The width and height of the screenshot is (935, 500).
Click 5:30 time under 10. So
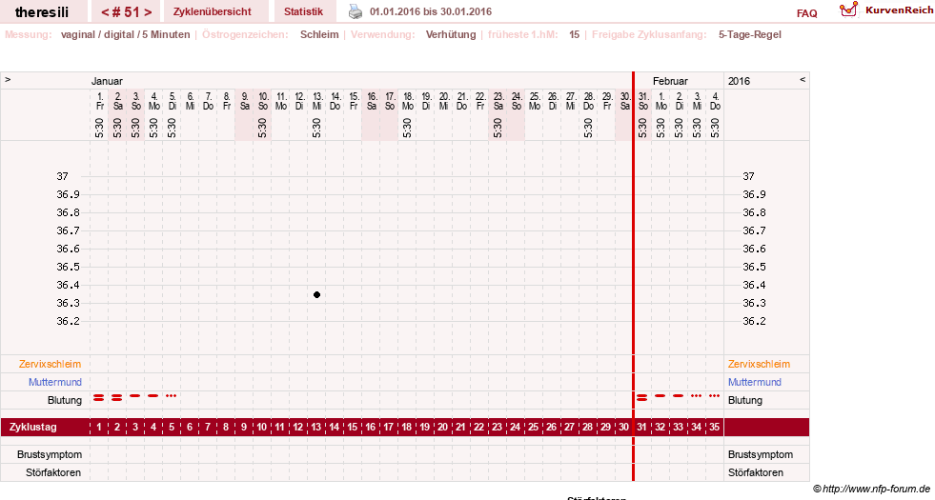262,128
